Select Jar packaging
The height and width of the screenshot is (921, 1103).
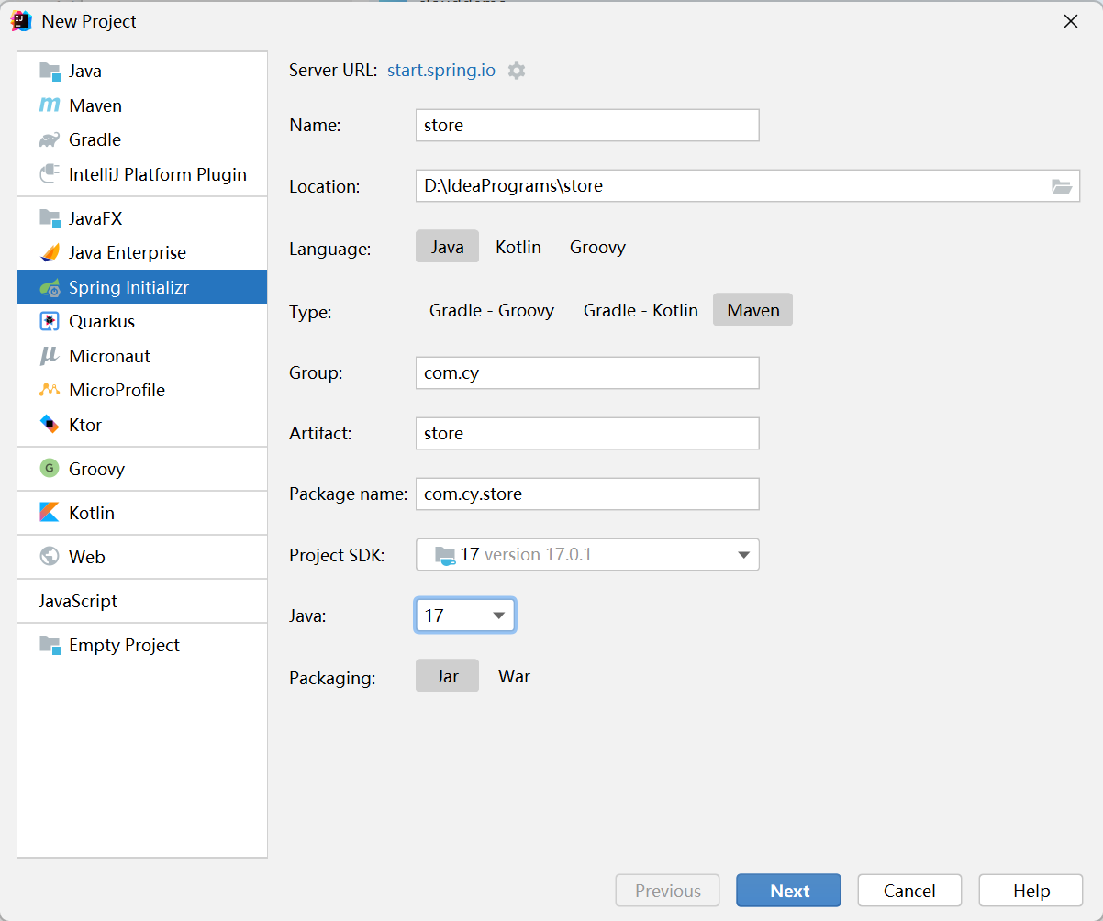(448, 676)
